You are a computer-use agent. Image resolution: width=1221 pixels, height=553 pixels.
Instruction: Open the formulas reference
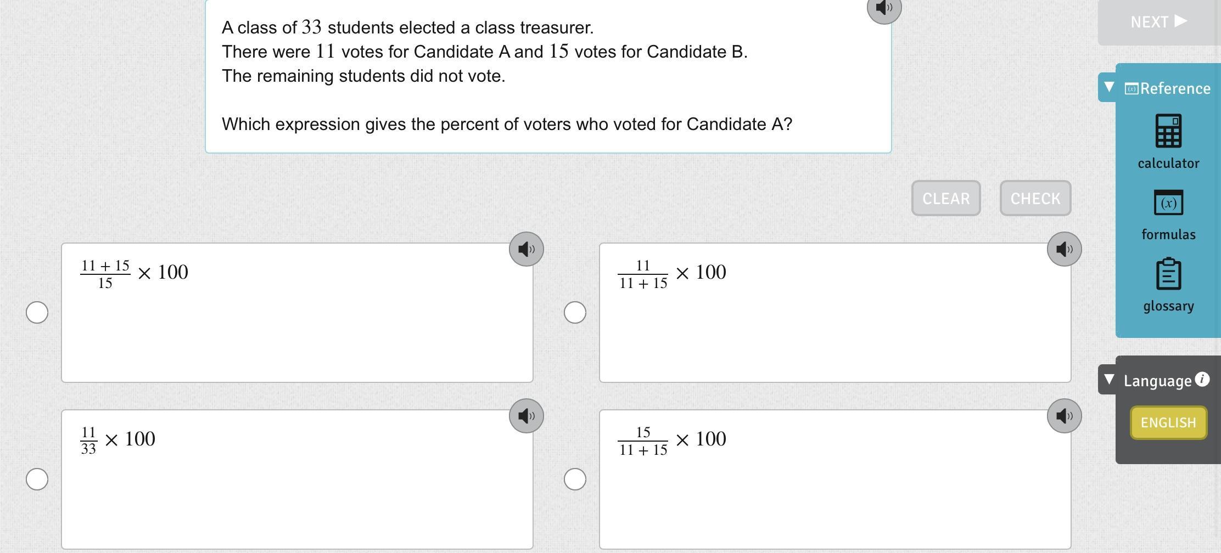coord(1168,203)
